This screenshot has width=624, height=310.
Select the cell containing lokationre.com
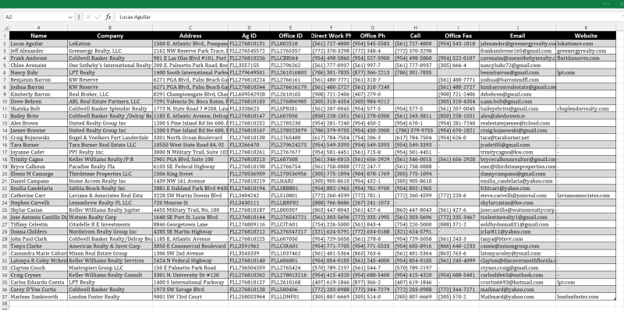point(586,44)
